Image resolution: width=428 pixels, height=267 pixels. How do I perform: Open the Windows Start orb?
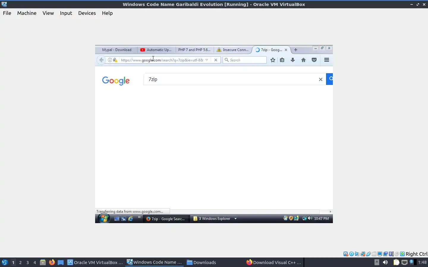[104, 219]
